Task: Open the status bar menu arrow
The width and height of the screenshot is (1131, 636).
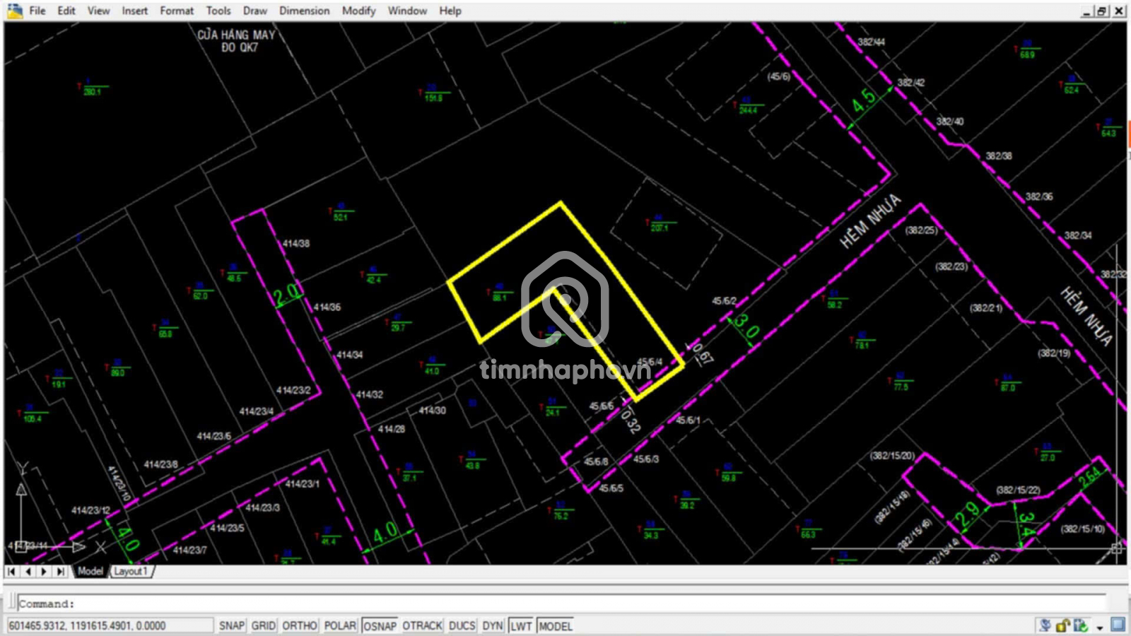Action: (1100, 627)
